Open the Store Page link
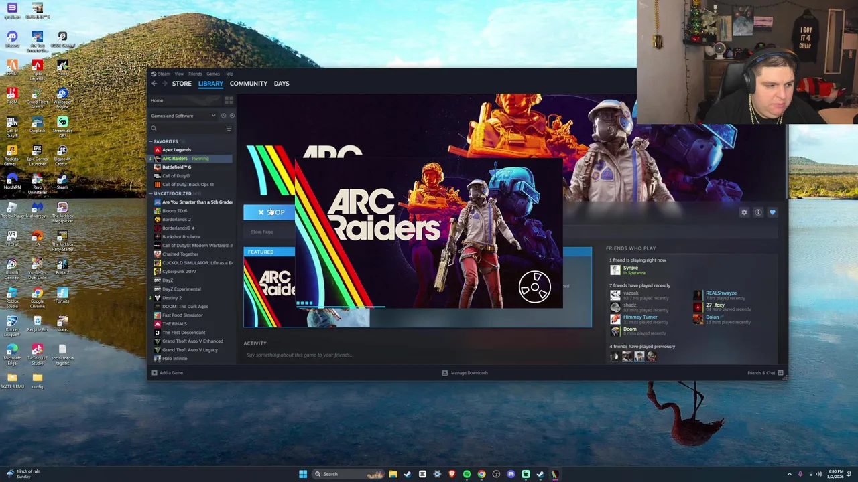The height and width of the screenshot is (482, 858). [262, 232]
